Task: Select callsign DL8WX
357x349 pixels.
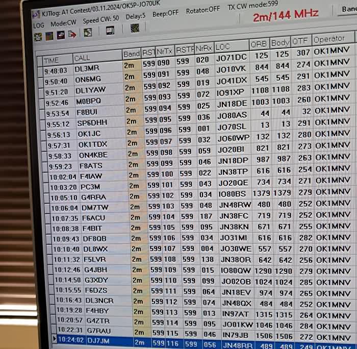Action: pos(95,249)
